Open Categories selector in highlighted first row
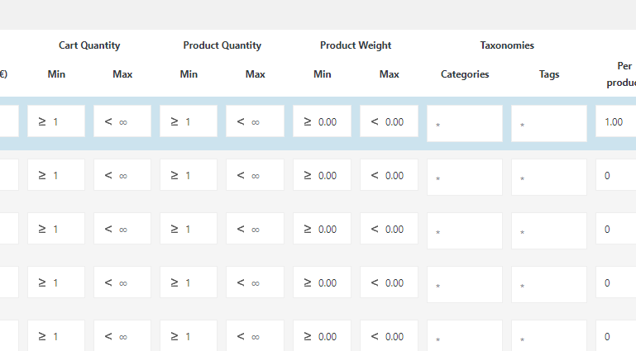This screenshot has height=351, width=636. pos(465,124)
